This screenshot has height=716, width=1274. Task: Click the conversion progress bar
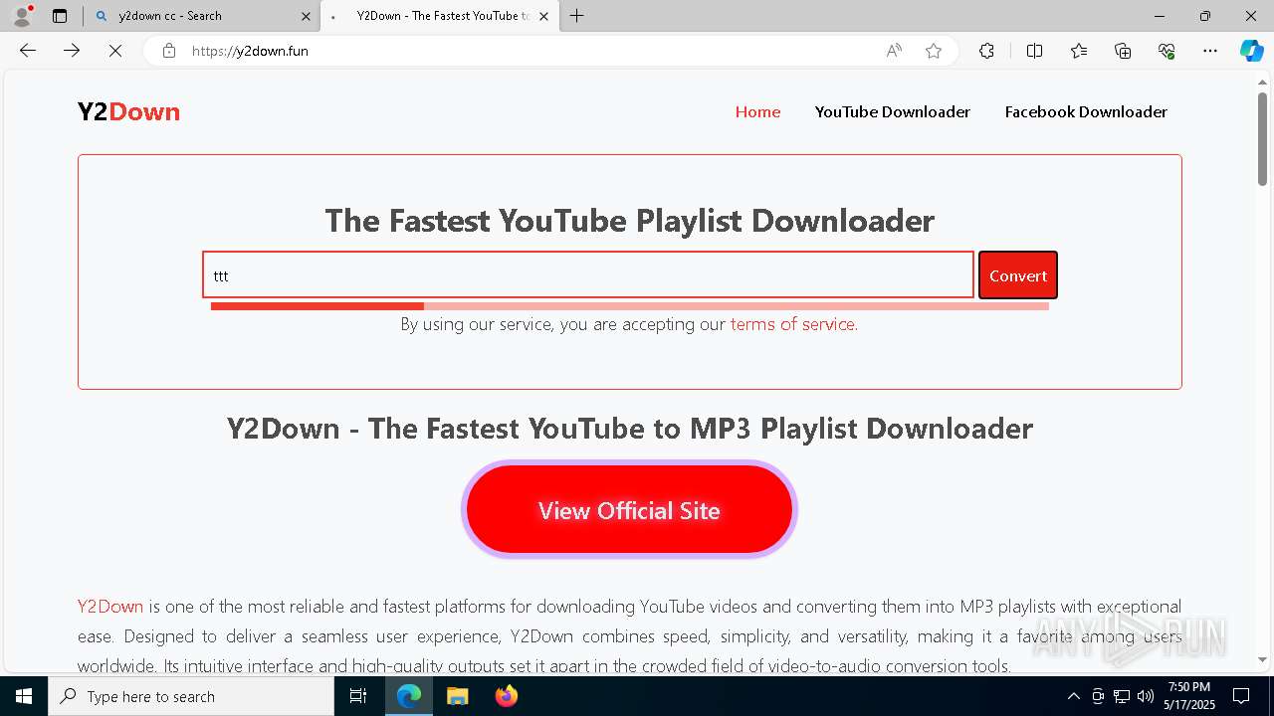[x=629, y=306]
